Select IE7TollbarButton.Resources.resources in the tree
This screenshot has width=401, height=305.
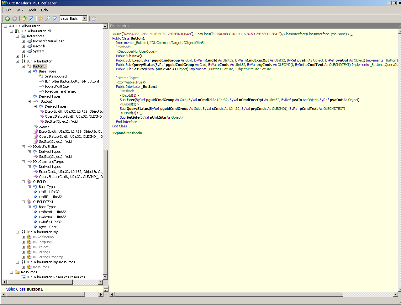pyautogui.click(x=56, y=277)
